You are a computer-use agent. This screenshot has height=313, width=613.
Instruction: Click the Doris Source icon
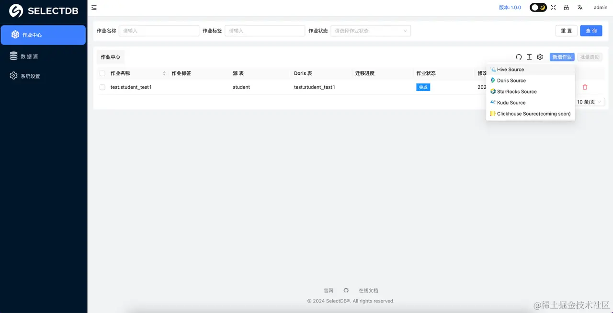point(493,81)
